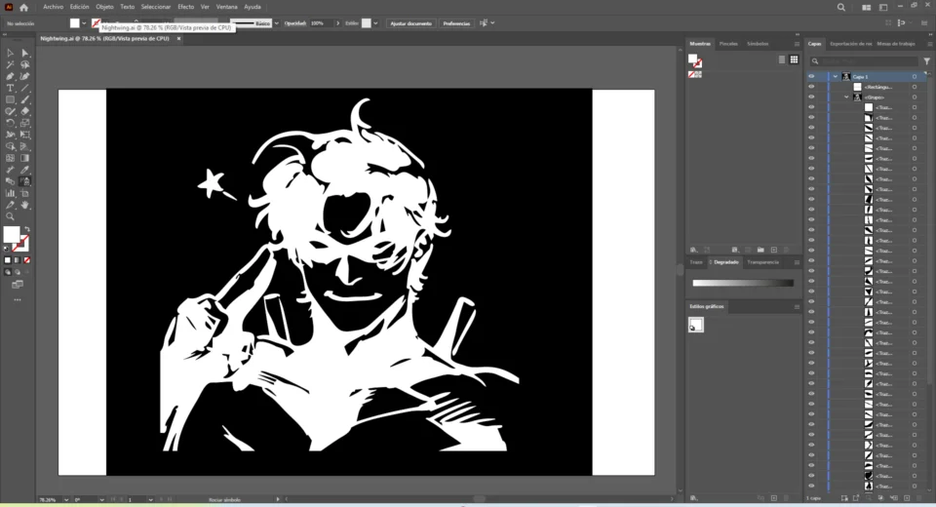
Task: Collapse the Capa 1 layer arrow
Action: pyautogui.click(x=836, y=76)
